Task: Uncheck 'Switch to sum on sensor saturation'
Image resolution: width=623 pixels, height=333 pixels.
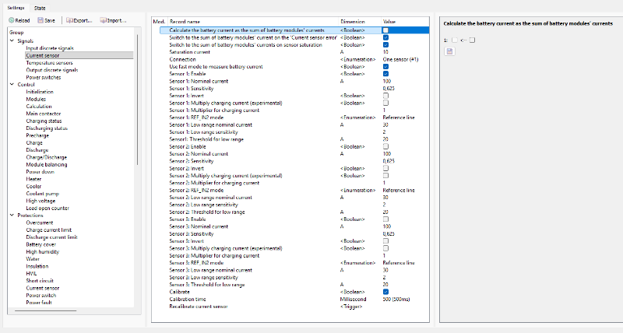Action: click(385, 45)
